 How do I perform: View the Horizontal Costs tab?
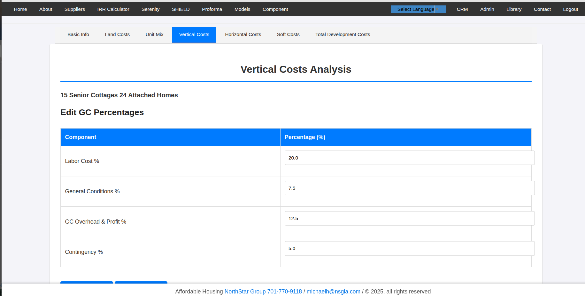243,34
